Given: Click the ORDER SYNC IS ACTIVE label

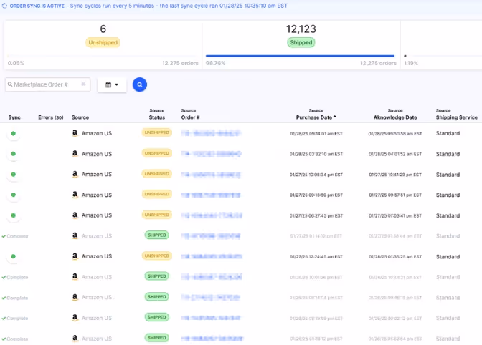Looking at the screenshot, I should point(37,6).
